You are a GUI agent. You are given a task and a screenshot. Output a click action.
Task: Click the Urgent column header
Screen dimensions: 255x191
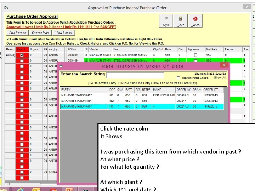[35, 49]
